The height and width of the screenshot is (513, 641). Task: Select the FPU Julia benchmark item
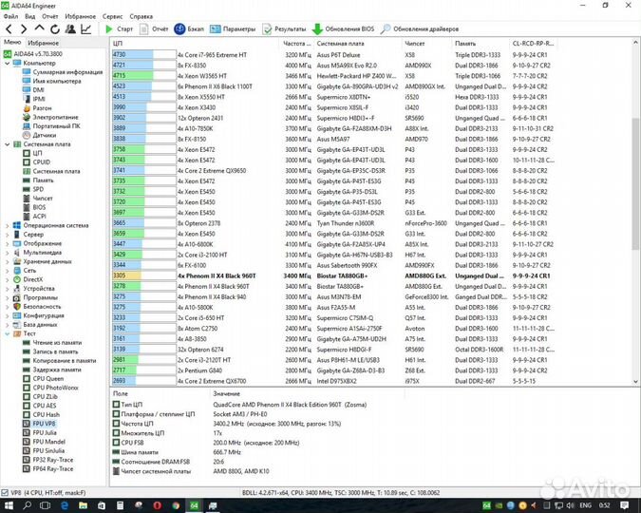click(x=46, y=432)
